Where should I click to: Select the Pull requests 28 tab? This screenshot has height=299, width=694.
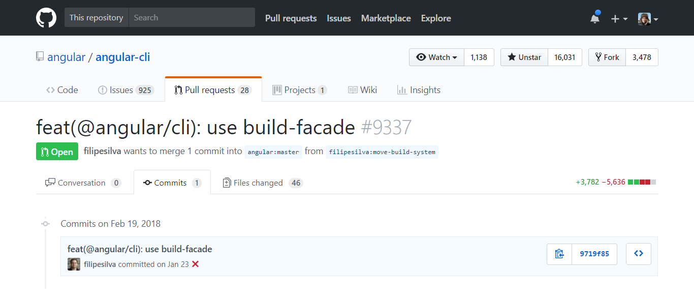point(213,90)
